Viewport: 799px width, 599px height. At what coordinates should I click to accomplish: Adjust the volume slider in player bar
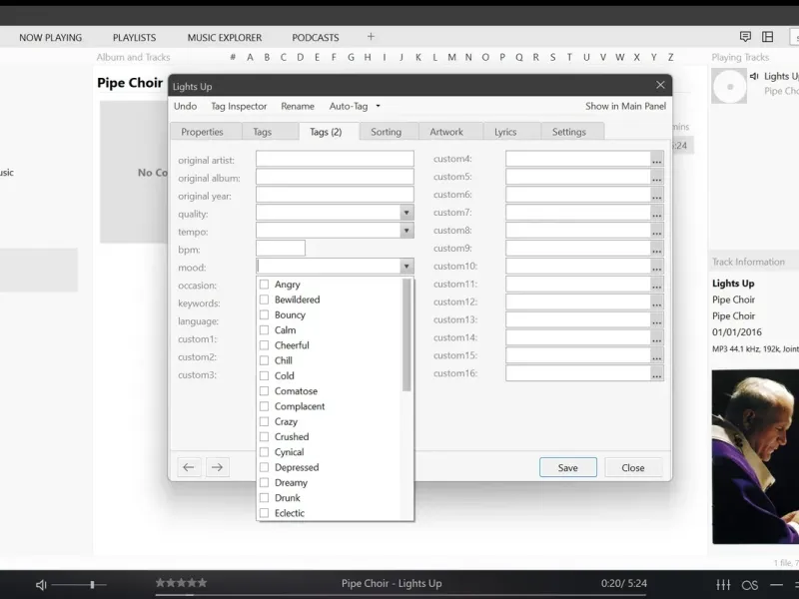[79, 585]
